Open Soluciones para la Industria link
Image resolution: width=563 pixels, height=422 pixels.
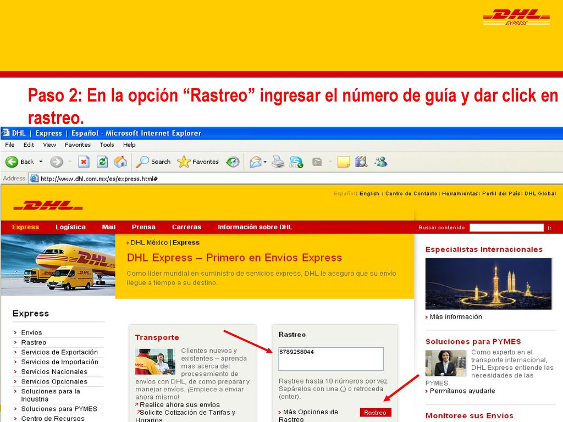pyautogui.click(x=51, y=395)
